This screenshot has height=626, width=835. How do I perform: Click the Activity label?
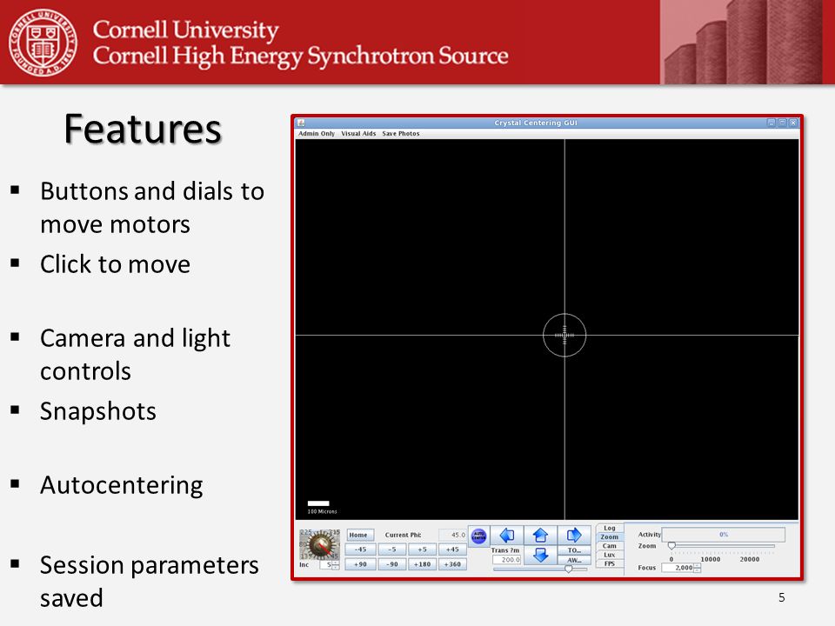pyautogui.click(x=650, y=535)
